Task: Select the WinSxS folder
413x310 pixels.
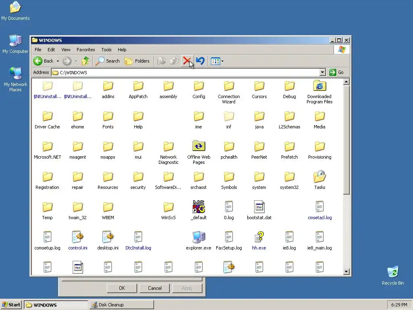Action: point(168,210)
